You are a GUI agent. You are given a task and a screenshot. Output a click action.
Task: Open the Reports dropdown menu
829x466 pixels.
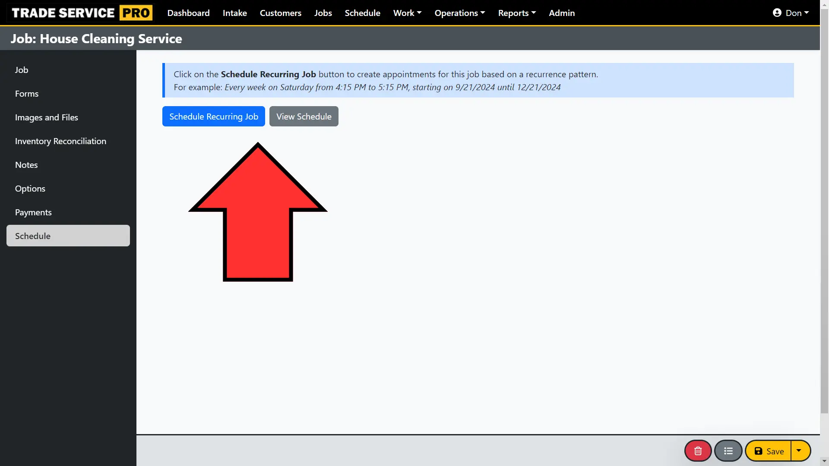517,13
